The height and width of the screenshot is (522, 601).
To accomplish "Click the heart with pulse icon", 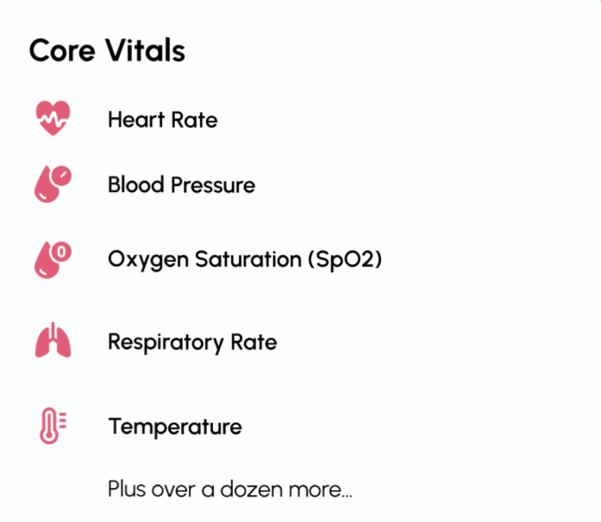I will 53,118.
